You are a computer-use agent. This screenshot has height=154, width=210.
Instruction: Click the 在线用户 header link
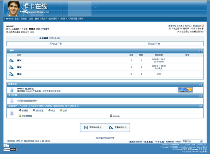point(13,106)
